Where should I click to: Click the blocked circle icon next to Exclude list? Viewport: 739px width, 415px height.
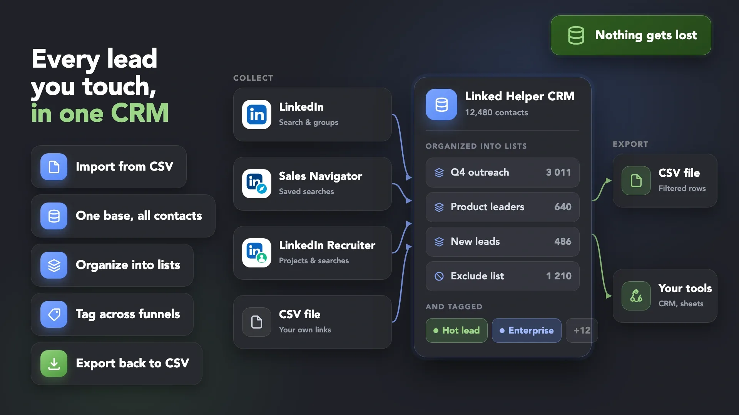[439, 276]
